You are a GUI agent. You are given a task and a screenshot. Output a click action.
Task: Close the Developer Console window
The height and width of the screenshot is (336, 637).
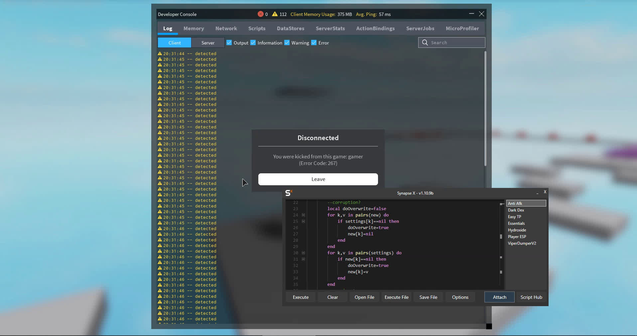tap(481, 14)
